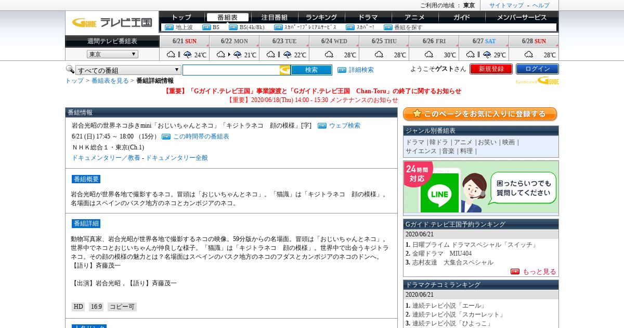The width and height of the screenshot is (624, 328).
Task: Open the 詳細検索 advanced search link
Action: coord(361,70)
